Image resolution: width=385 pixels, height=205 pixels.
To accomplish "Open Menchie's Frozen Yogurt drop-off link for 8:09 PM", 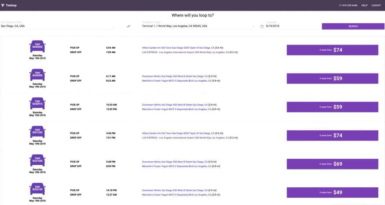I will tap(177, 166).
